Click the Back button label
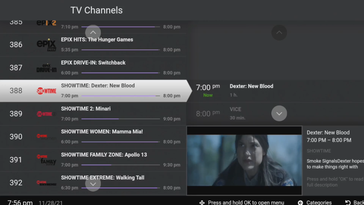 359,203
